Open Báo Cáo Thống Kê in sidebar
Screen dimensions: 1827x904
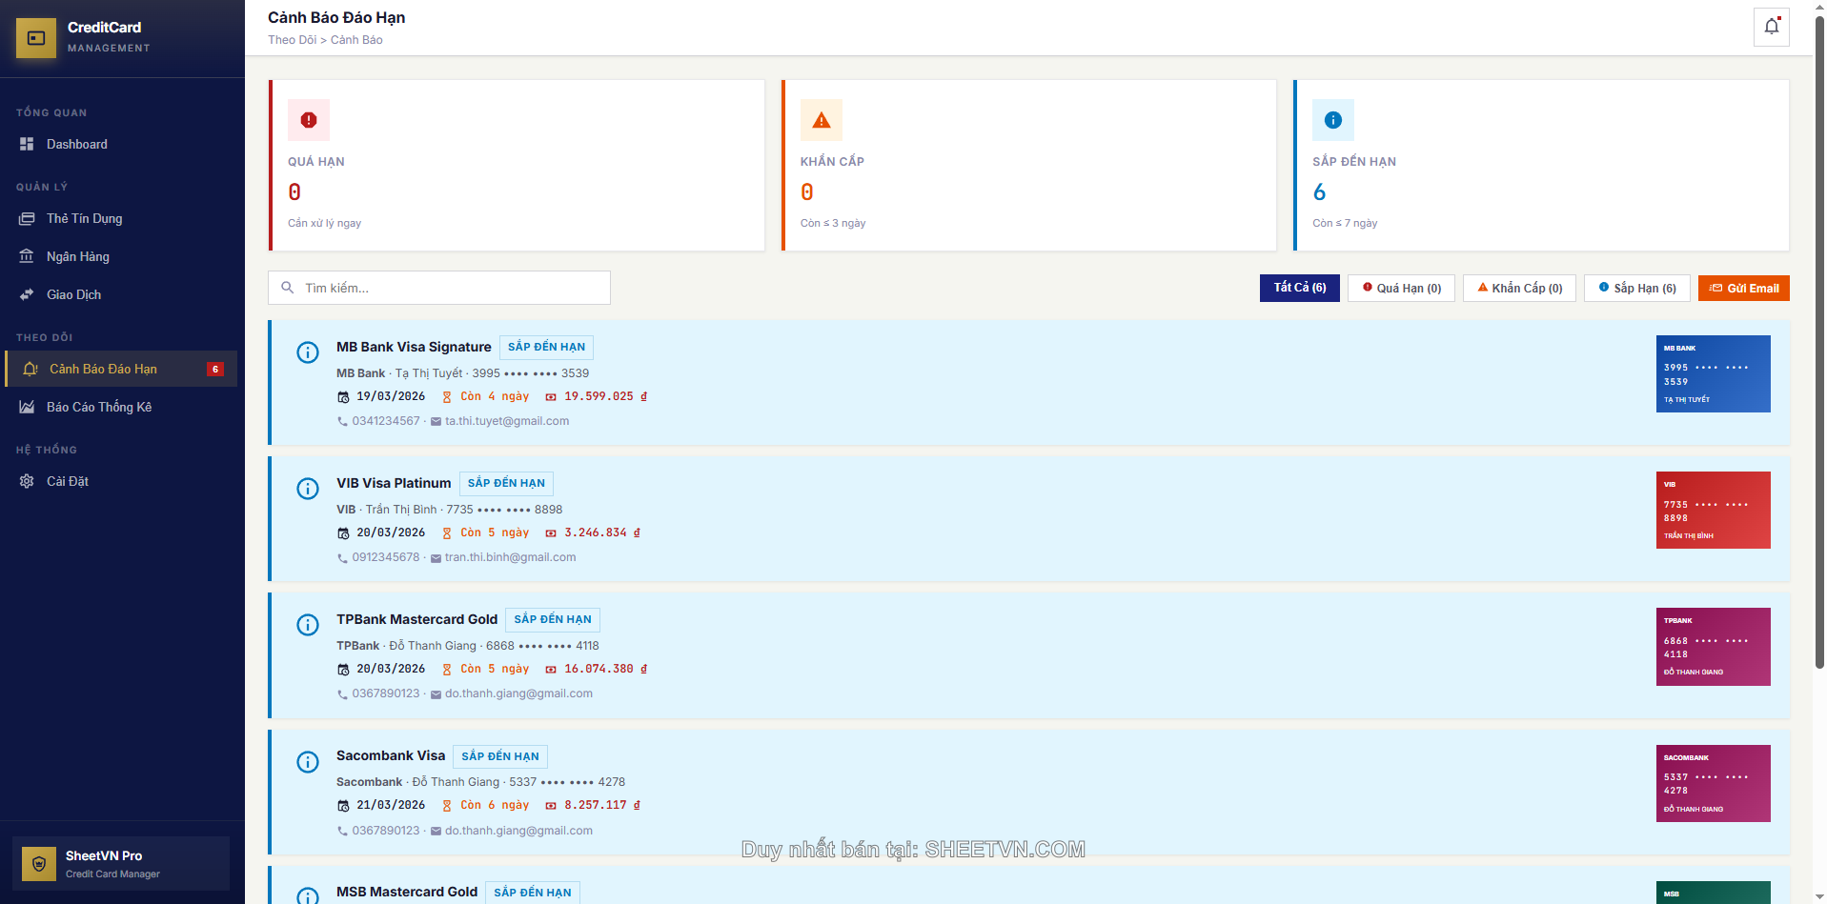pos(98,407)
